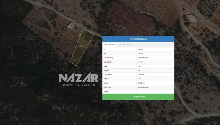Click the Kara T. map label
This screenshot has width=220, height=125.
pyautogui.click(x=66, y=108)
